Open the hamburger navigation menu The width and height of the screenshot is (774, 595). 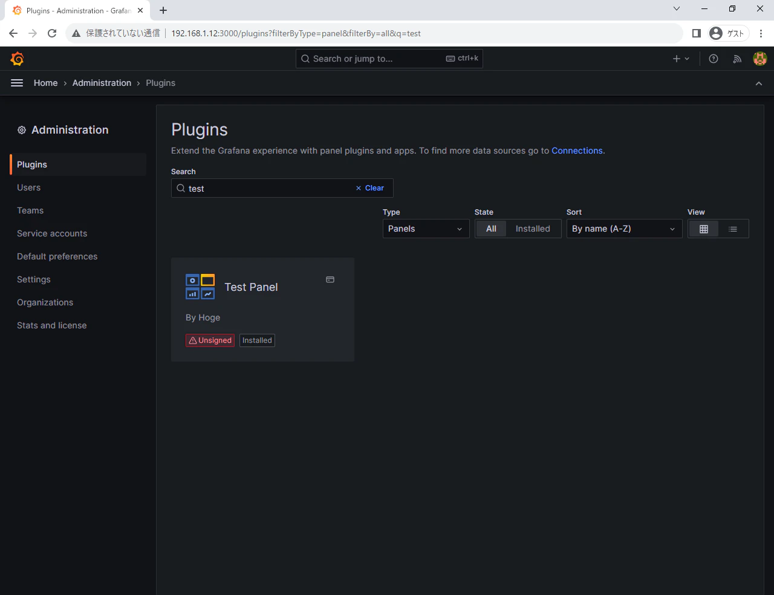pyautogui.click(x=17, y=83)
